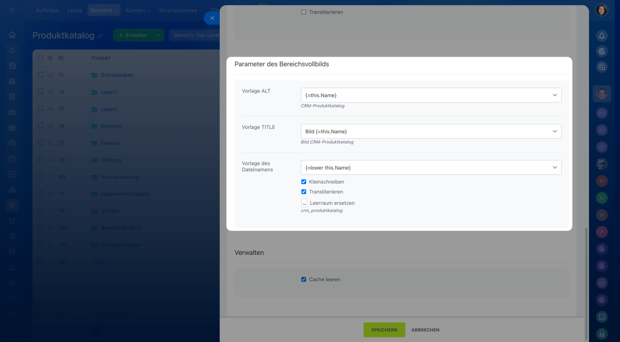Disable the Cache leeren checkbox

pyautogui.click(x=304, y=280)
